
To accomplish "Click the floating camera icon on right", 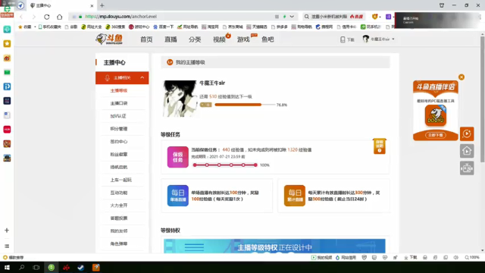I will click(x=467, y=168).
